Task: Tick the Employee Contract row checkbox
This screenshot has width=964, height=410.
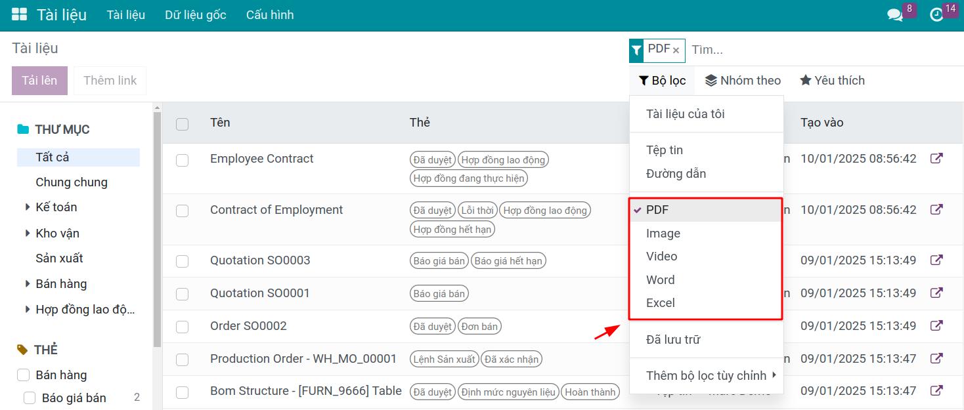Action: pos(183,160)
